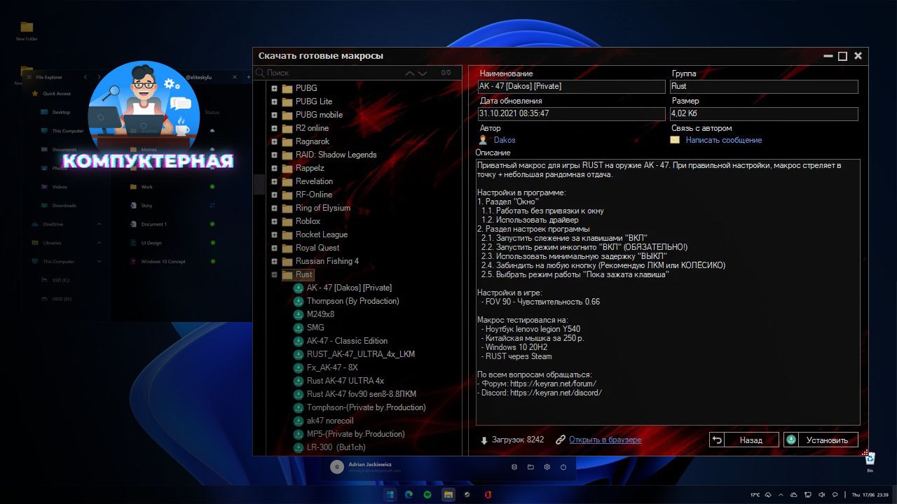Select MP5-(Private by.Production) macro
The width and height of the screenshot is (897, 504).
[356, 434]
